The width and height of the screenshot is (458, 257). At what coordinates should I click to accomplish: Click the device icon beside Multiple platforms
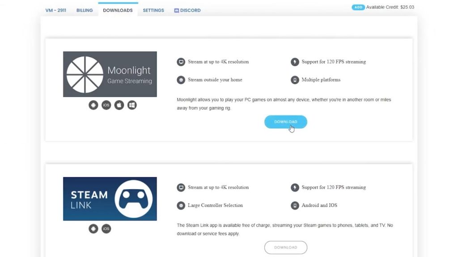click(x=295, y=80)
